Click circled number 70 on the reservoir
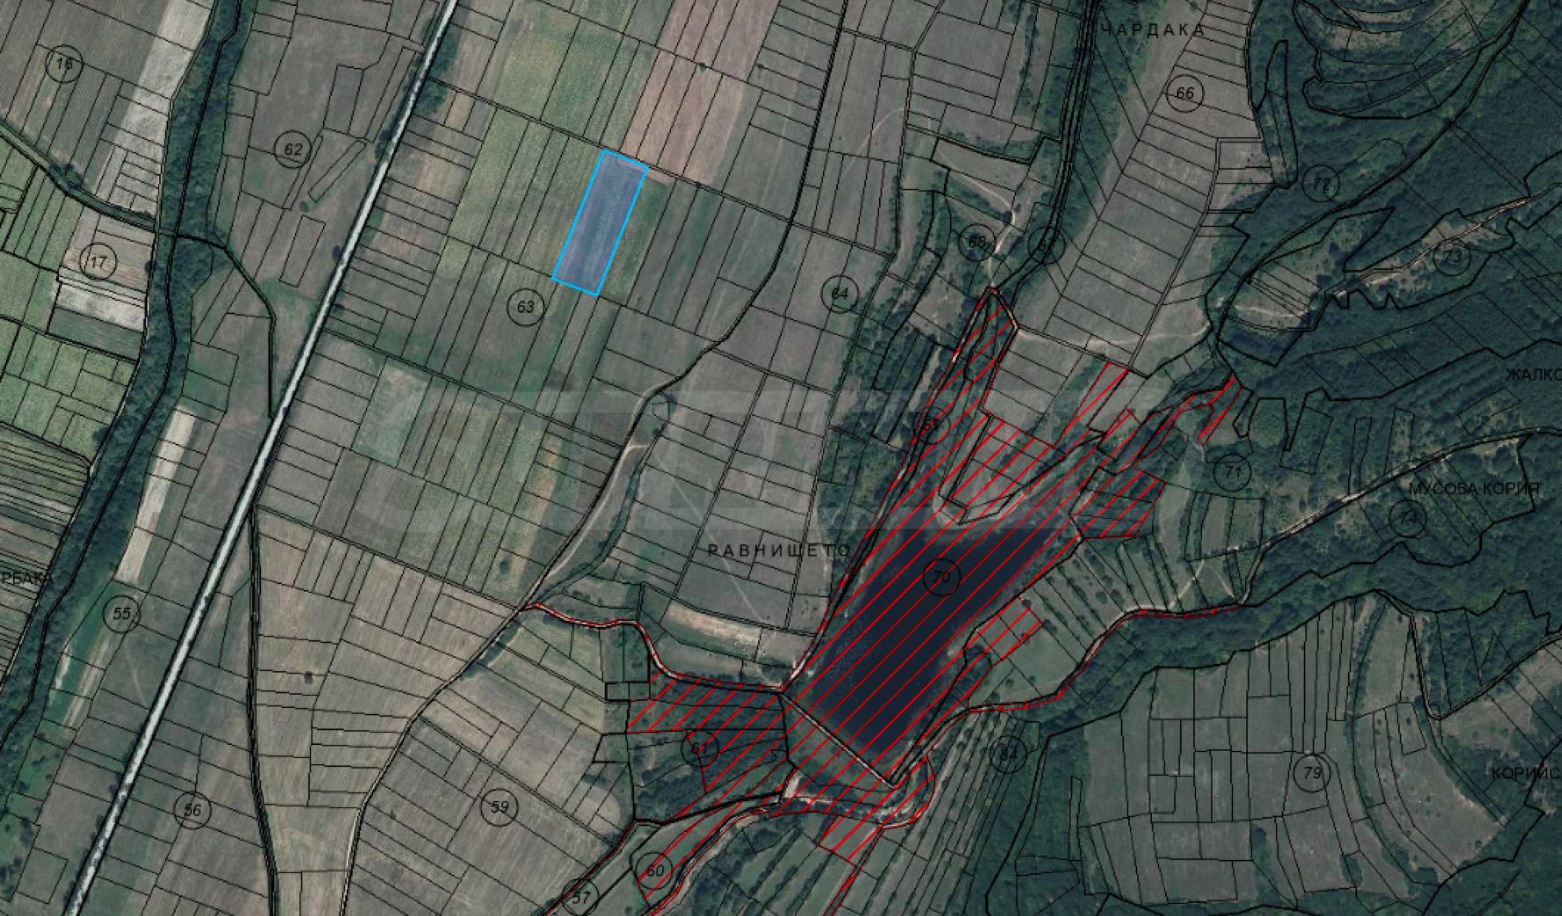This screenshot has width=1562, height=916. pos(942,577)
